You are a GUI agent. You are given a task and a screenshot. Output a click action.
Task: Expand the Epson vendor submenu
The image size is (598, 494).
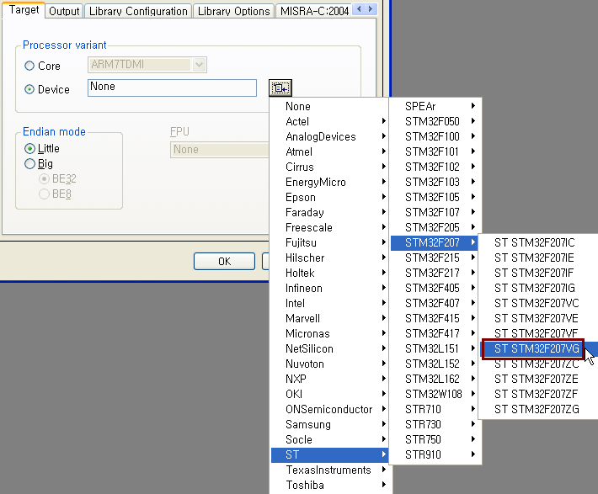pos(329,198)
